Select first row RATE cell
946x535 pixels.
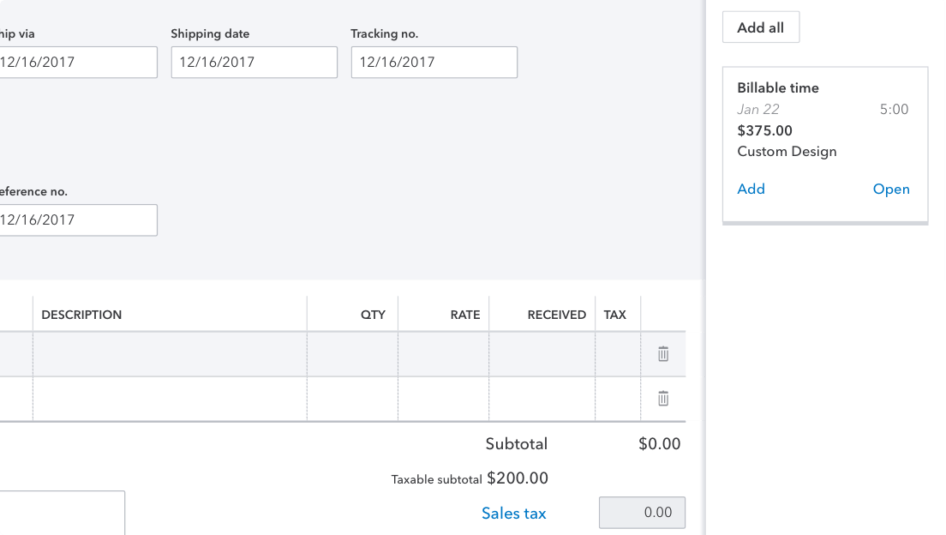click(x=444, y=354)
